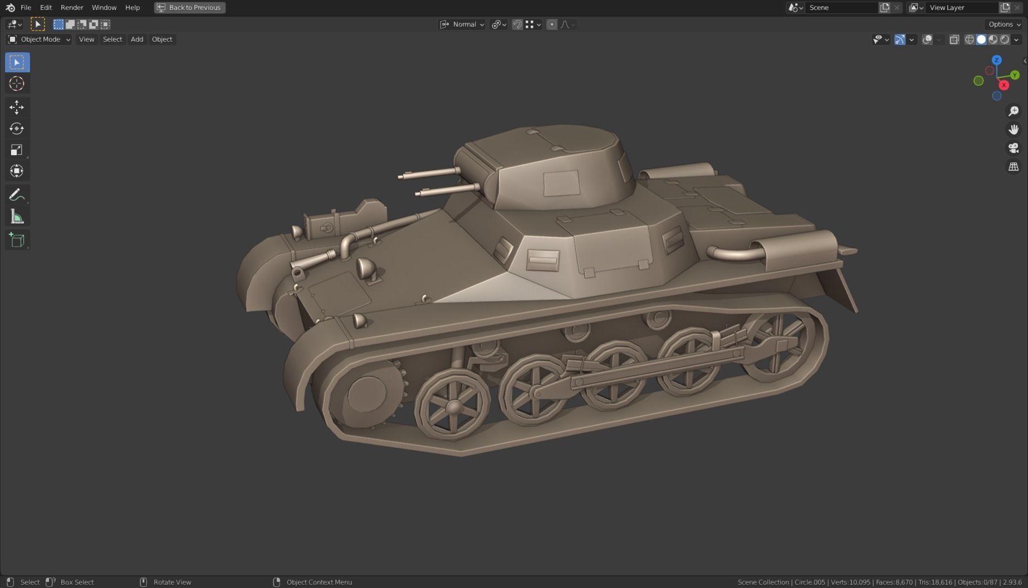
Task: Switch to material preview shading
Action: pos(993,39)
